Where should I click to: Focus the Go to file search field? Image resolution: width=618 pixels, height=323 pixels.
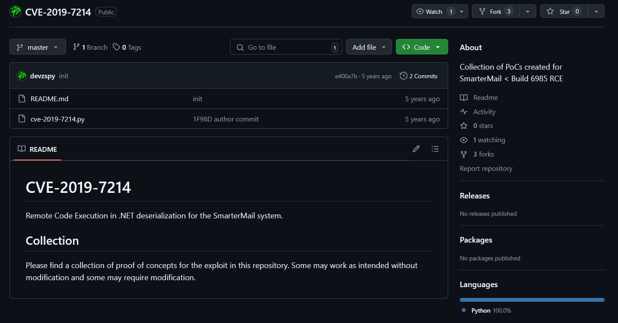coord(286,47)
